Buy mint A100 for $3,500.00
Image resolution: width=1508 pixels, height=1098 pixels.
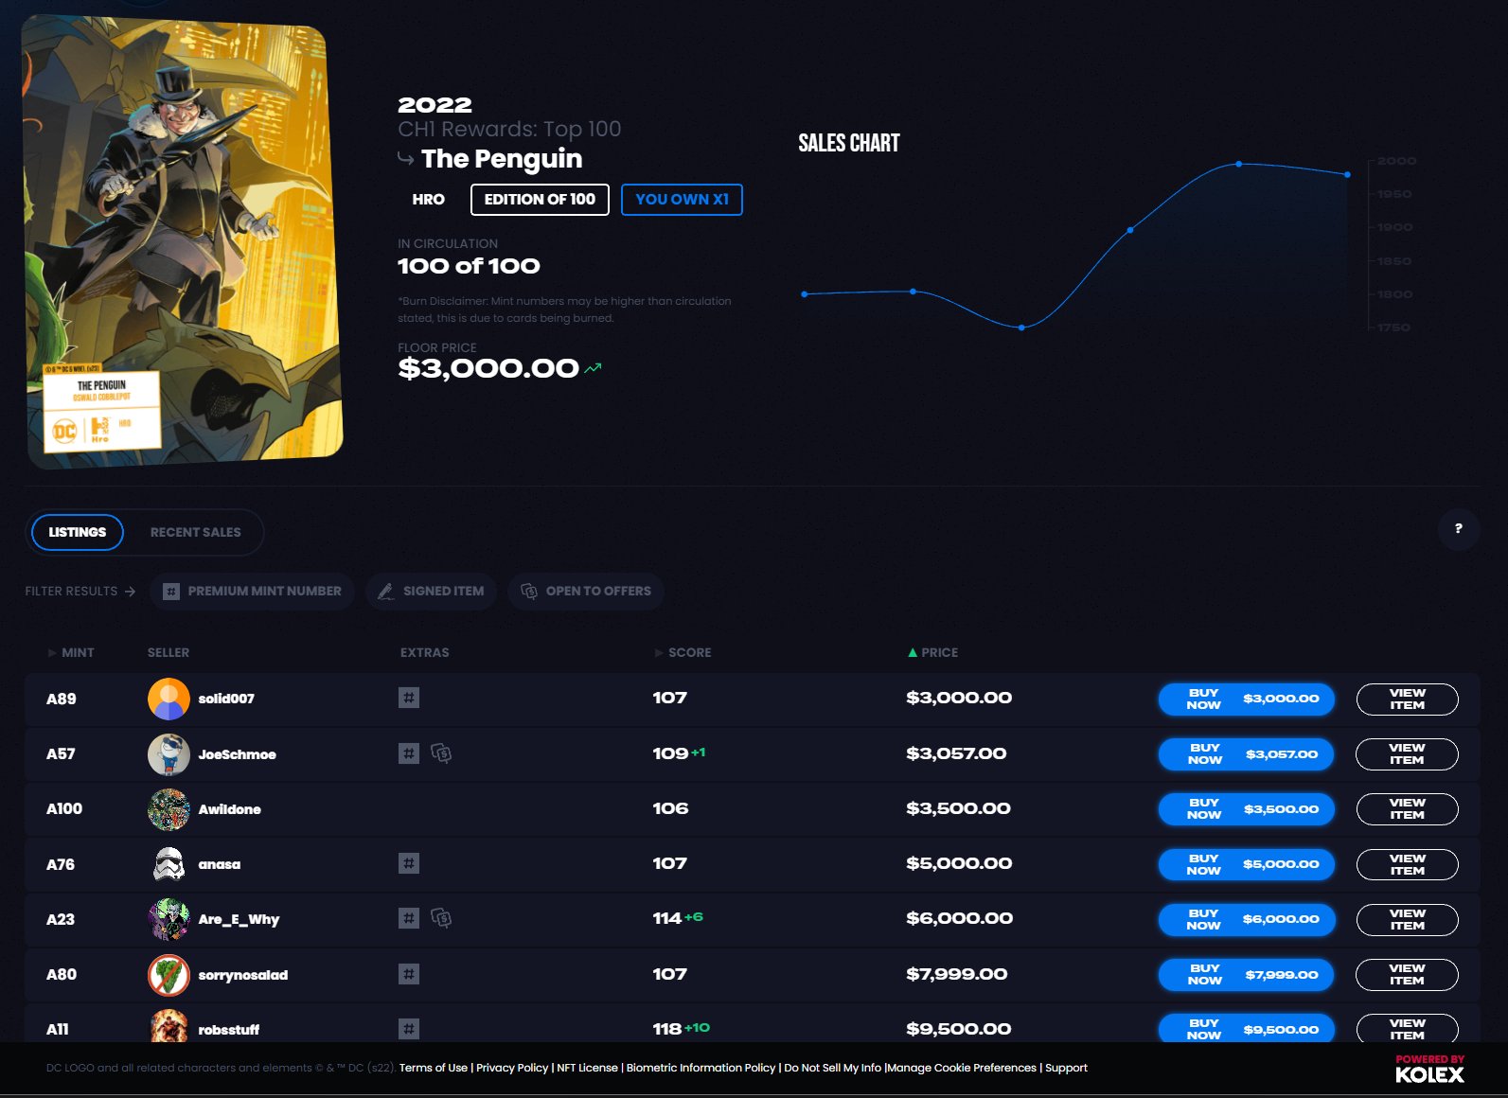pyautogui.click(x=1247, y=809)
